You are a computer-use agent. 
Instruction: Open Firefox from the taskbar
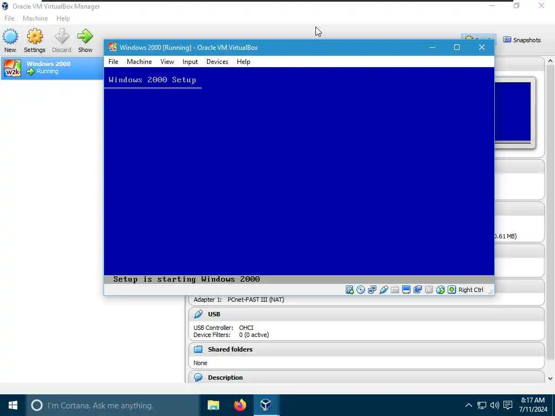coord(240,405)
